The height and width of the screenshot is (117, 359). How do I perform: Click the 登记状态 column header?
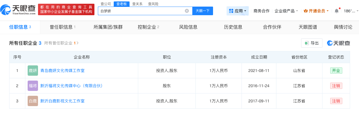[336, 57]
